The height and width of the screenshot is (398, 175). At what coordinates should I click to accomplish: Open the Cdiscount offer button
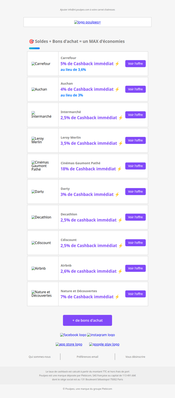[x=135, y=243]
